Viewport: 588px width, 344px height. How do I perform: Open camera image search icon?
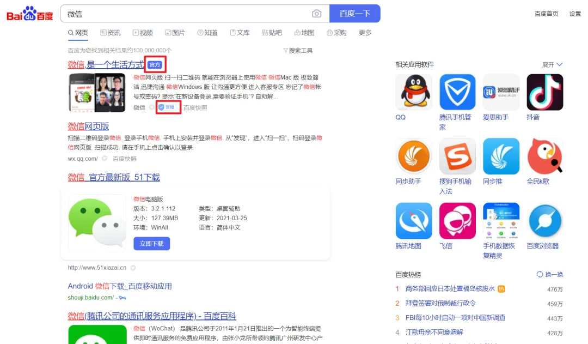[316, 14]
